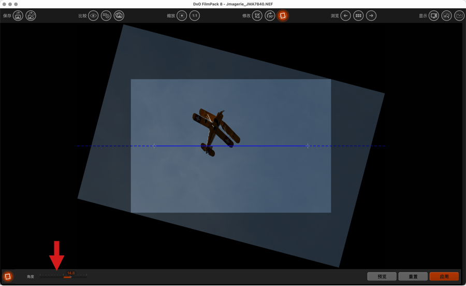The image size is (466, 286).
Task: Click the 预览 preview button
Action: [382, 277]
